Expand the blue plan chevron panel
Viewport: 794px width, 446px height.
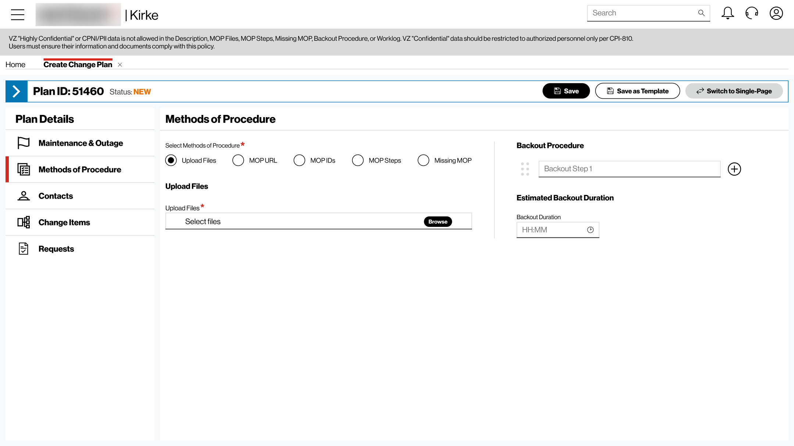click(x=17, y=91)
